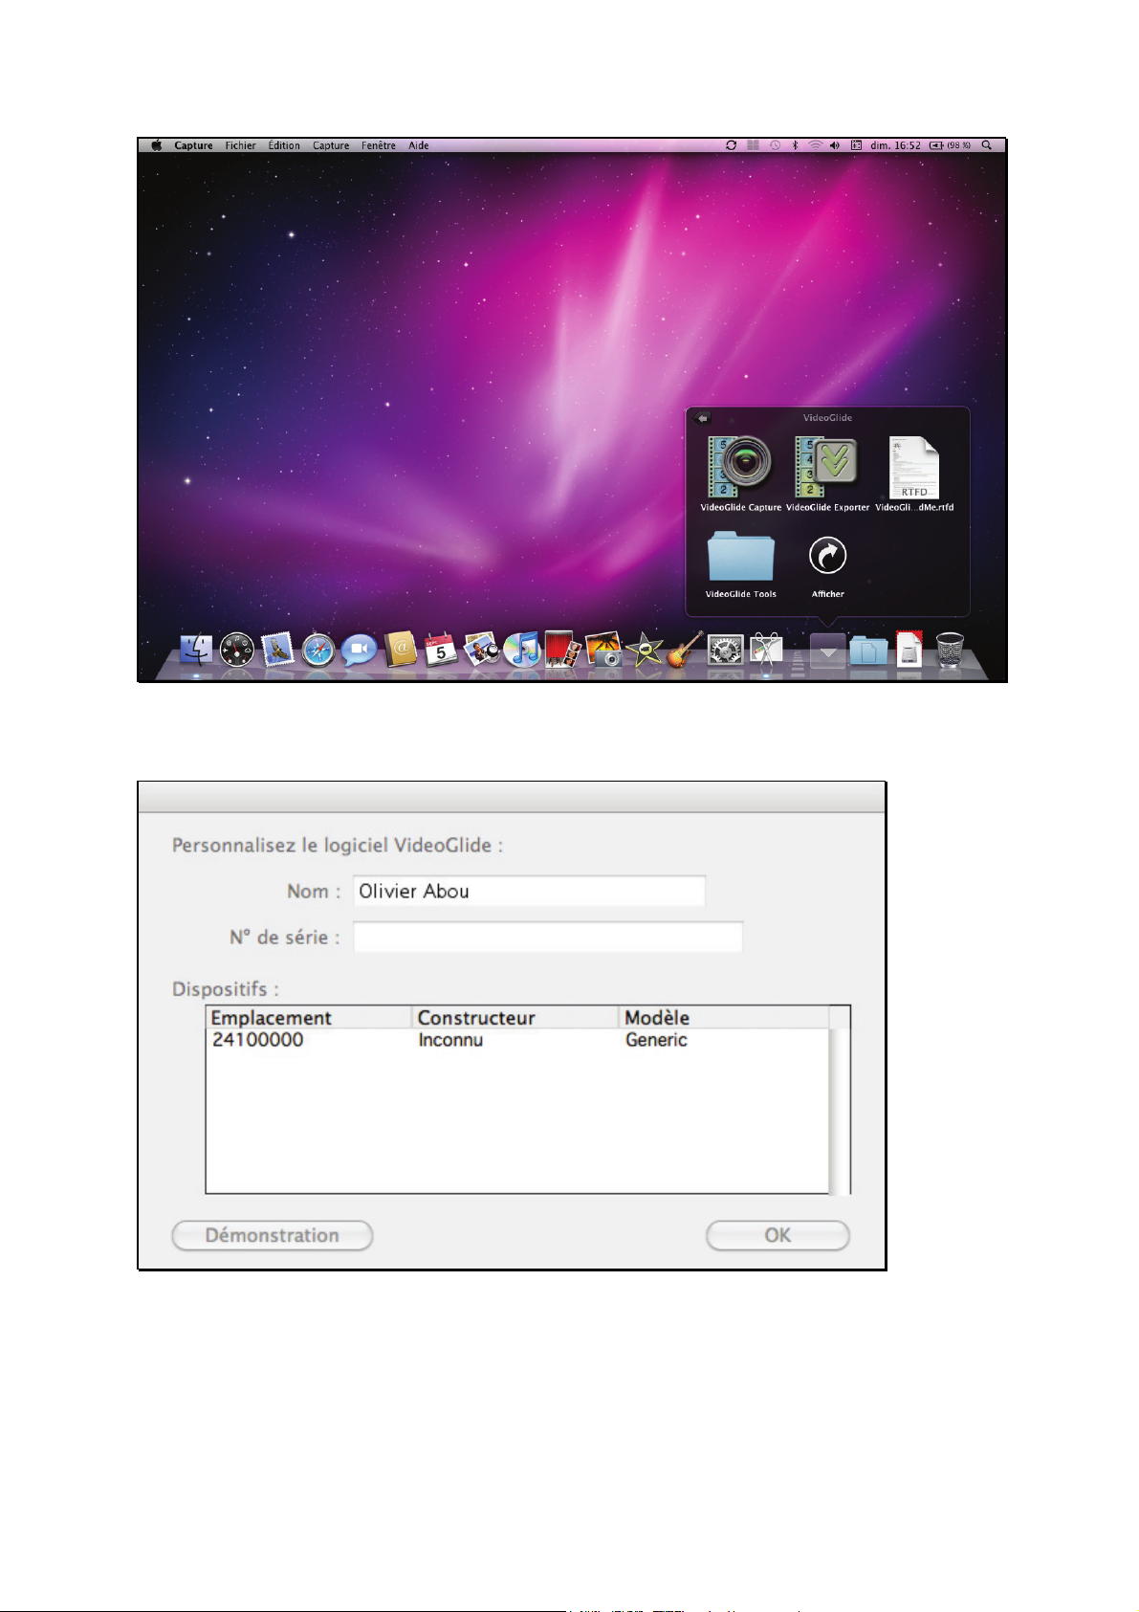Launch iPhoto from the Dock
Viewport: 1139px width, 1612px height.
click(603, 650)
